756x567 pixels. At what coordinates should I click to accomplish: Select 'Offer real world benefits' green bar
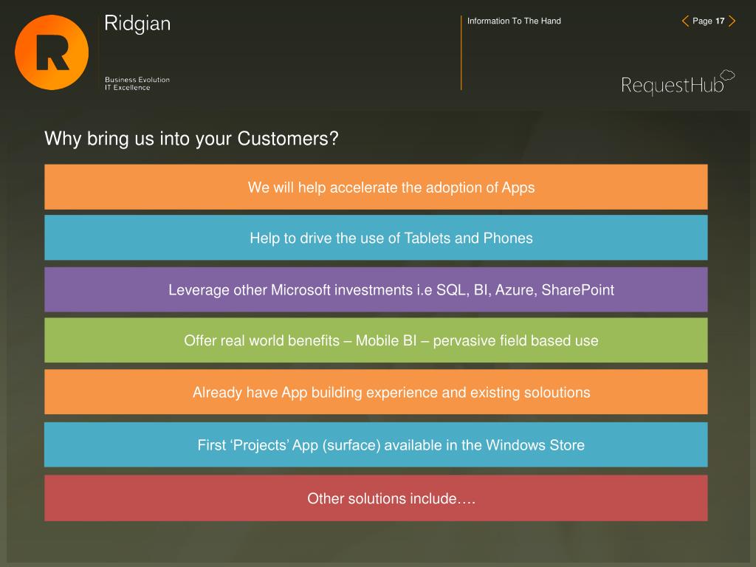(x=376, y=340)
